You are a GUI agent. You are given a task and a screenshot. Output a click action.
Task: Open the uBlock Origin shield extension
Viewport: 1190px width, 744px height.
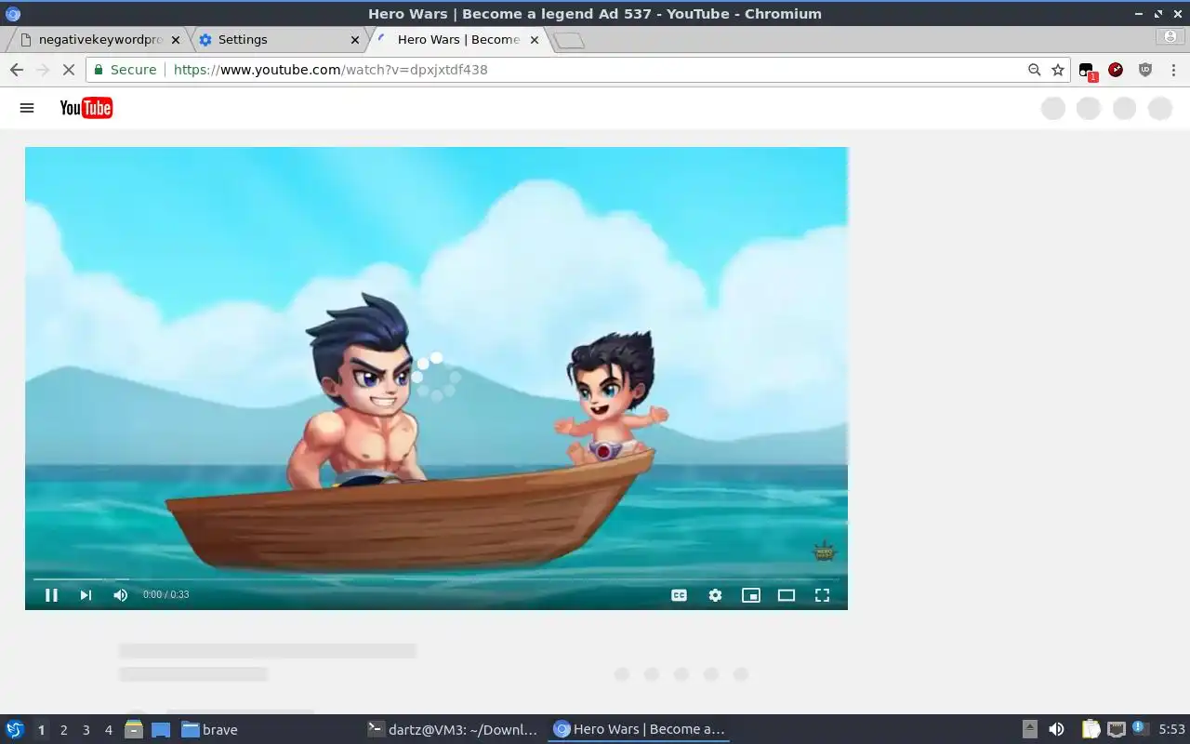click(x=1145, y=70)
